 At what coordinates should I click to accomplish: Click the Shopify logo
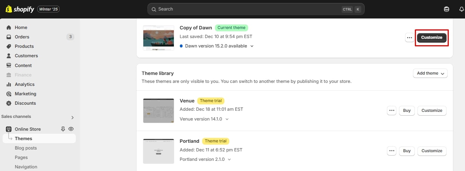(19, 9)
